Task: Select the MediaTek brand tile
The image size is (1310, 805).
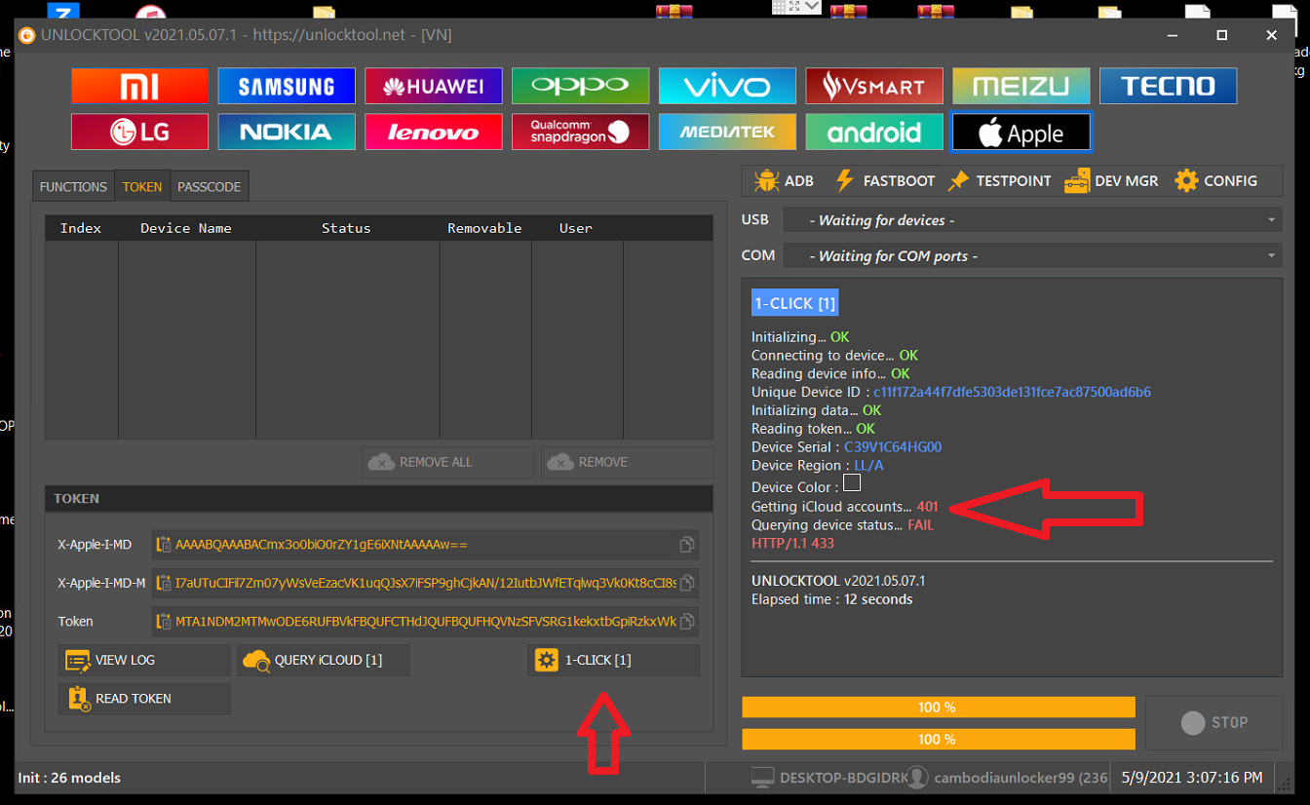Action: click(727, 132)
